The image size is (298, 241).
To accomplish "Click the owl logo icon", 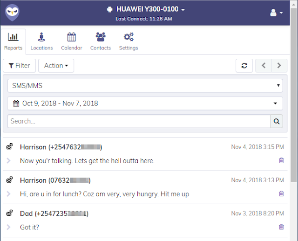I will [x=12, y=13].
